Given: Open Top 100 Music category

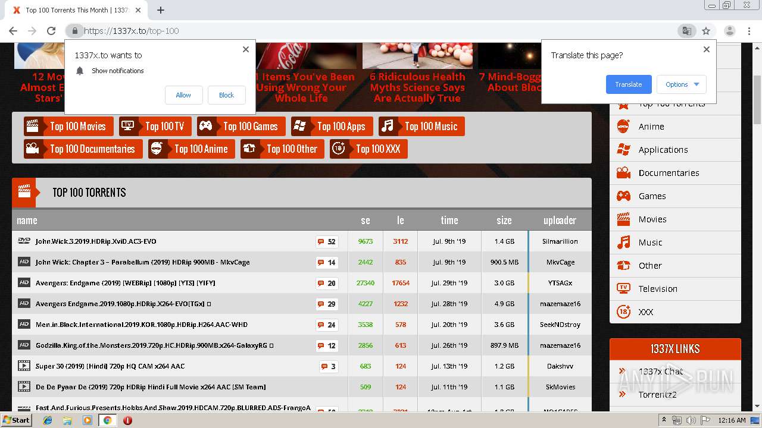Looking at the screenshot, I should pyautogui.click(x=421, y=126).
